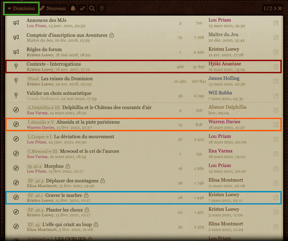Go to last post of L'elfe qui criait au loup

(276, 227)
